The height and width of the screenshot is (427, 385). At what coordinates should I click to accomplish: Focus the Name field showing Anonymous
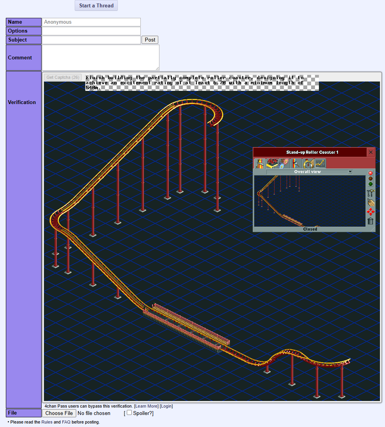coord(91,22)
